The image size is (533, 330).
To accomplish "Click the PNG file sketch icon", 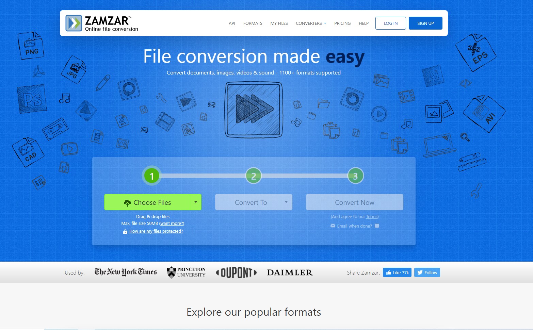I will tap(31, 46).
